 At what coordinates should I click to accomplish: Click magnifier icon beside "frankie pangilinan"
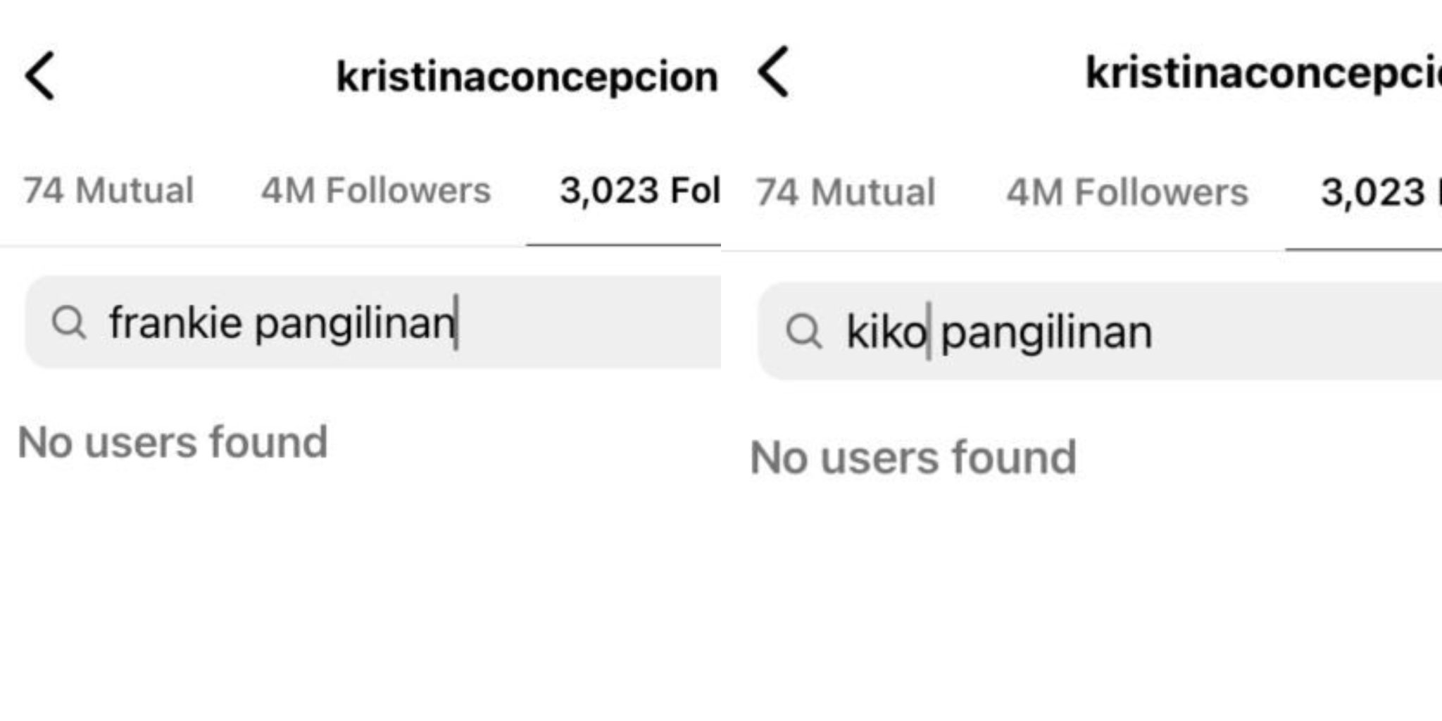click(69, 323)
